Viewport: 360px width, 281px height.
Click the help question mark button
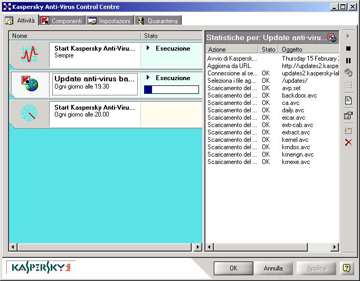click(346, 268)
